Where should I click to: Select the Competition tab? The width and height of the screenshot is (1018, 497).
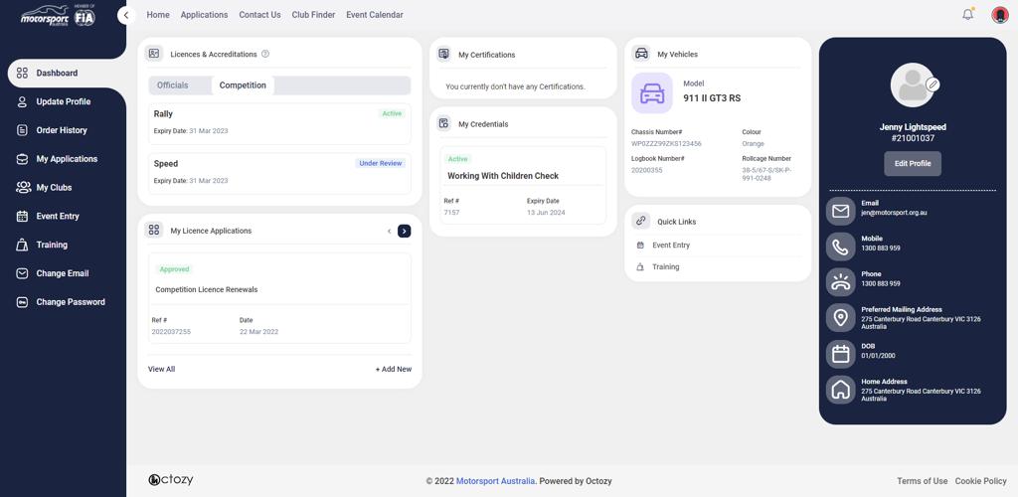[243, 85]
